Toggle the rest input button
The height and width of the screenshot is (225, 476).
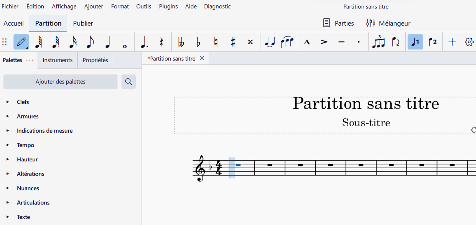point(161,42)
